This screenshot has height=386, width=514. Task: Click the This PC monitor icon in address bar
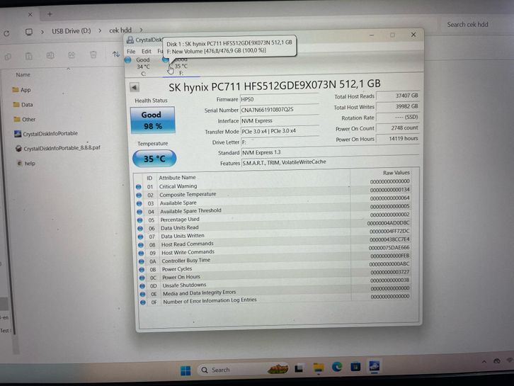[x=29, y=32]
